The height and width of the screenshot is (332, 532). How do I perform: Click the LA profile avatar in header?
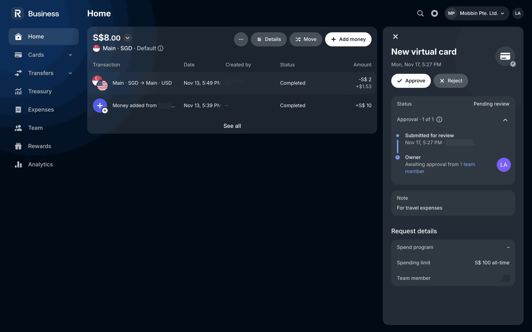point(518,13)
